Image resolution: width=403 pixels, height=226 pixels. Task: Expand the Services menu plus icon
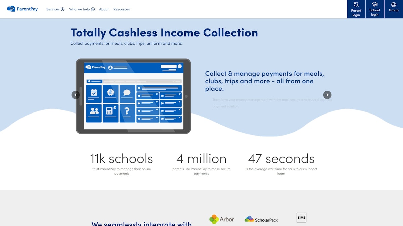click(63, 9)
